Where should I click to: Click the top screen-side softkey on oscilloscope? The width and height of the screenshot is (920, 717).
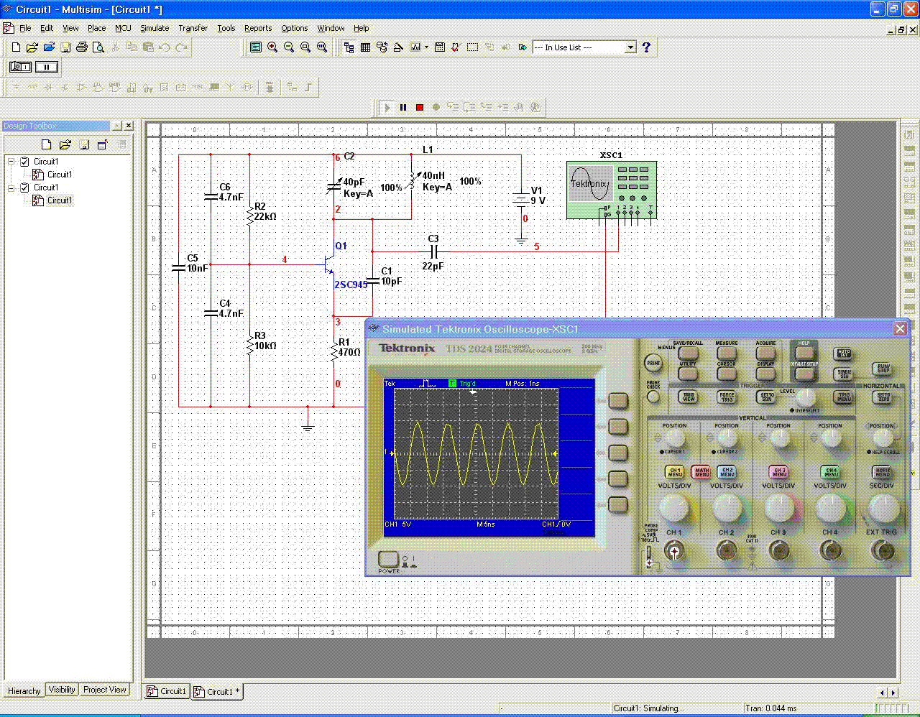(x=618, y=401)
